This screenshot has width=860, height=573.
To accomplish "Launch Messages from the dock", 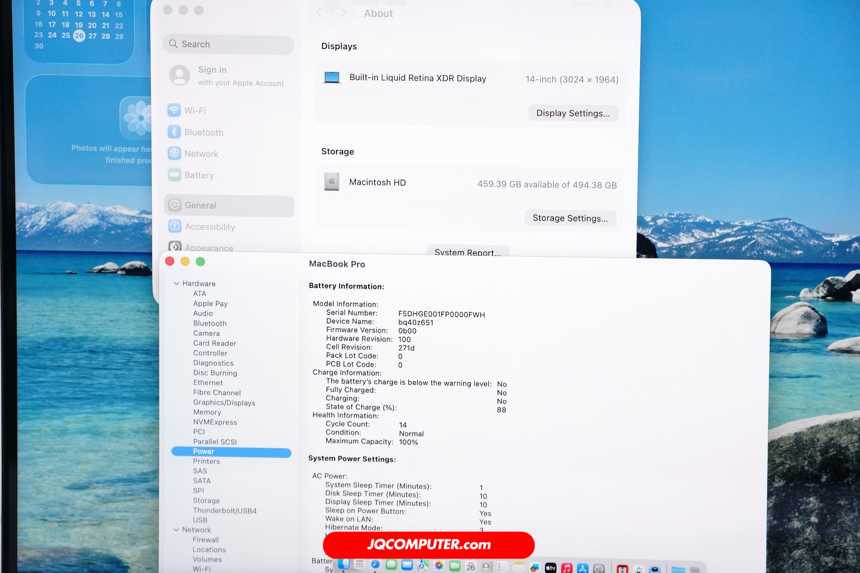I will click(391, 564).
